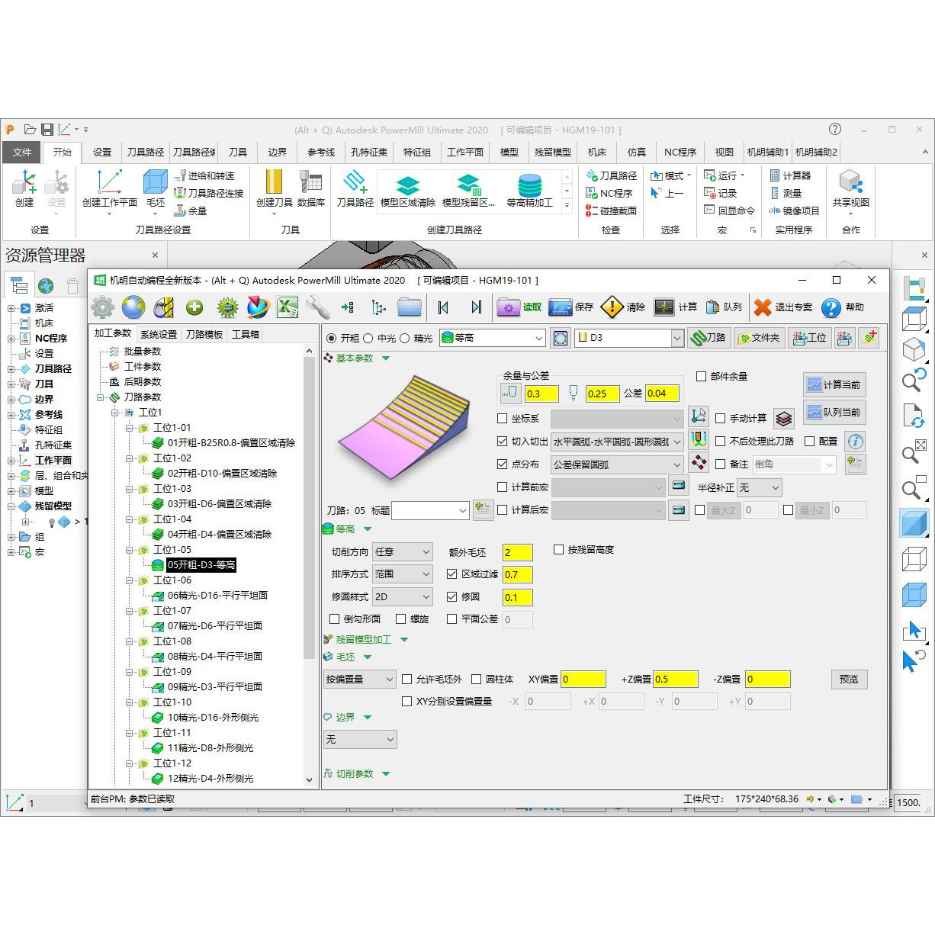Open the 按偏置量 stock dropdown
This screenshot has width=935, height=935.
click(360, 680)
